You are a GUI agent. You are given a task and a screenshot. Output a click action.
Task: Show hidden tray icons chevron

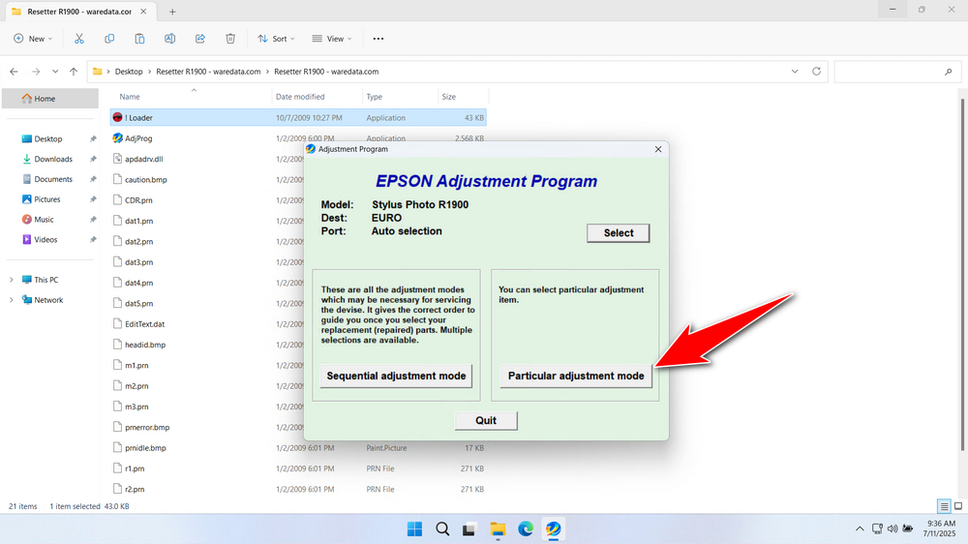point(860,529)
